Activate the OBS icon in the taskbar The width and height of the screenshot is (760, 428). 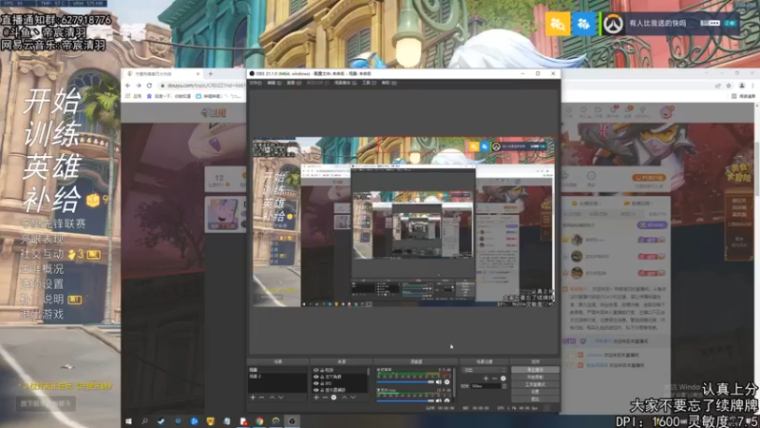pos(292,421)
